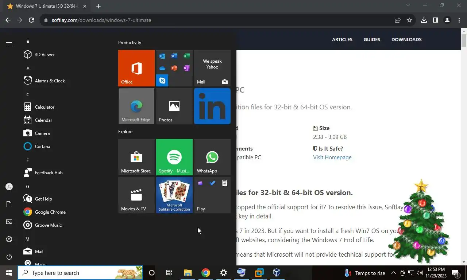The width and height of the screenshot is (467, 280).
Task: Go back in Chrome
Action: 8,20
